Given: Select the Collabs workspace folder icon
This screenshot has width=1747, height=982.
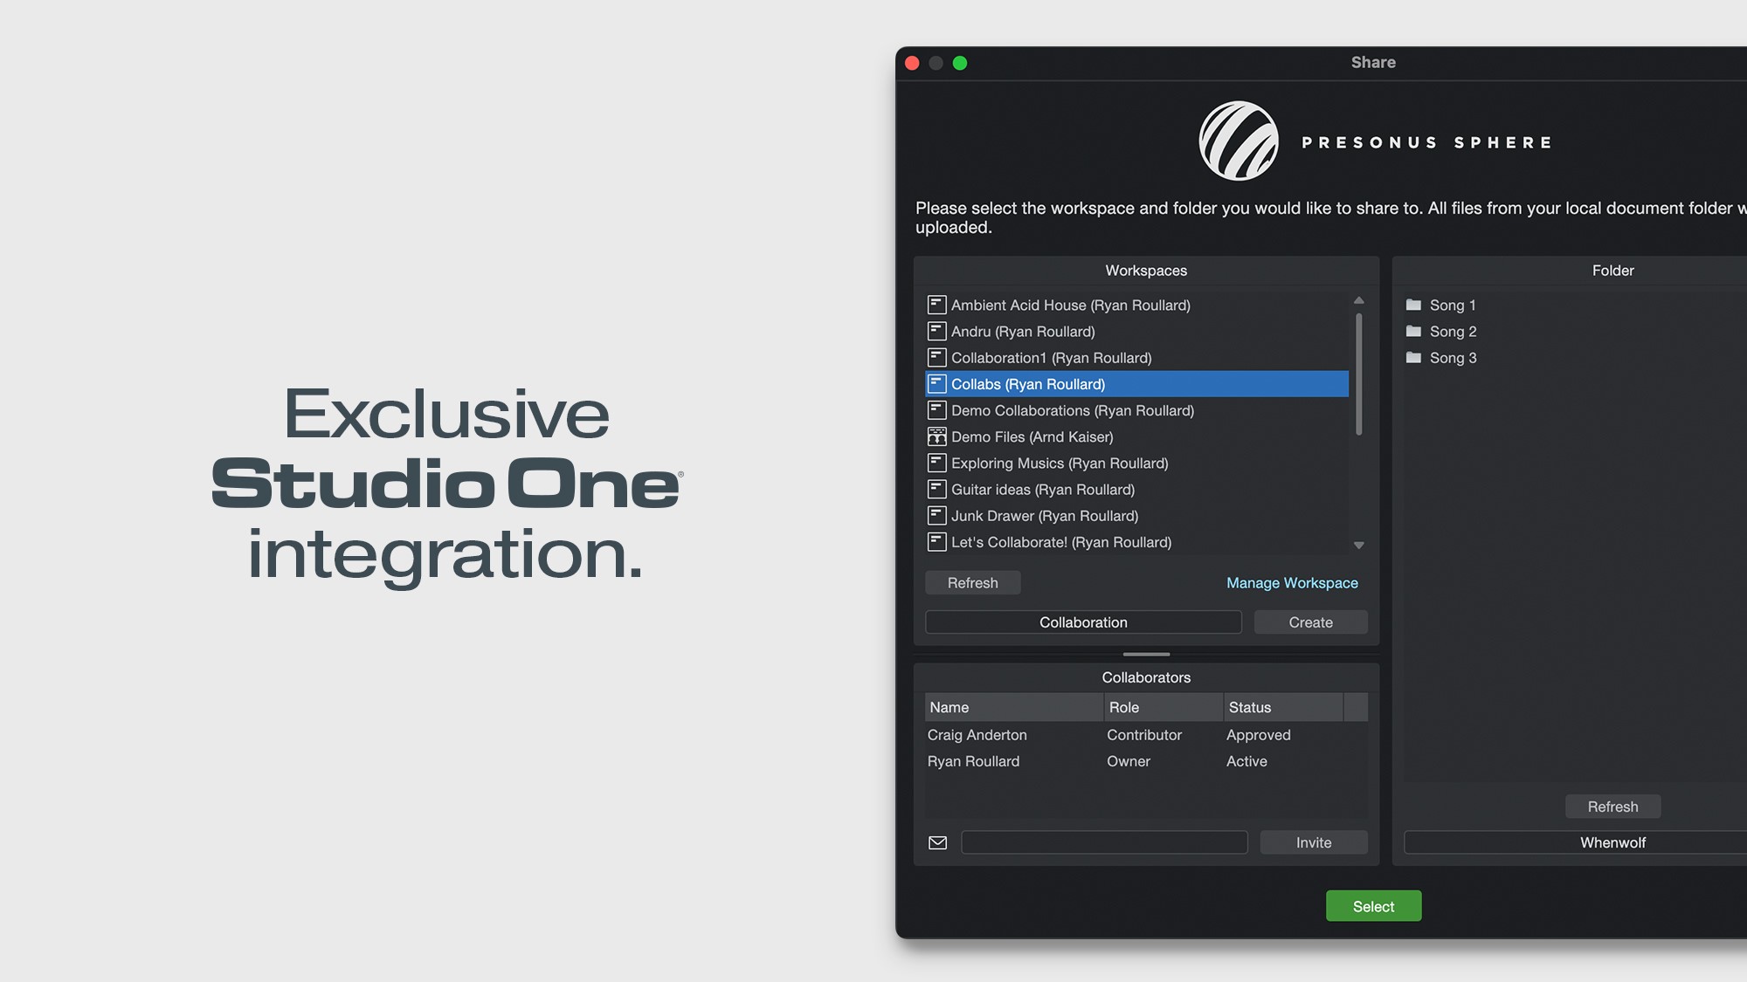Looking at the screenshot, I should tap(936, 384).
